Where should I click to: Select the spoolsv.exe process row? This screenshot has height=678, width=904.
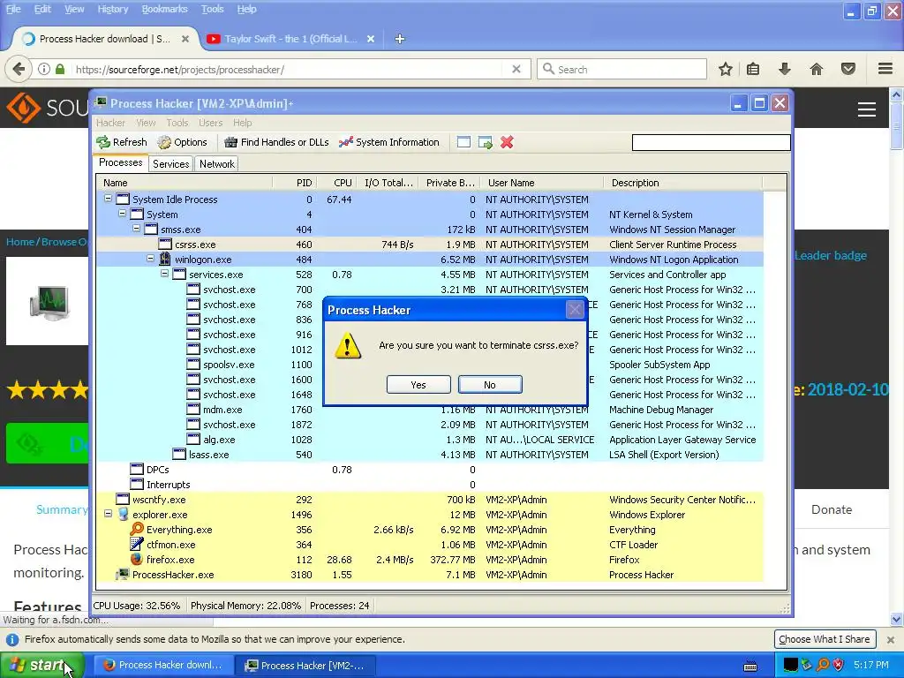430,365
